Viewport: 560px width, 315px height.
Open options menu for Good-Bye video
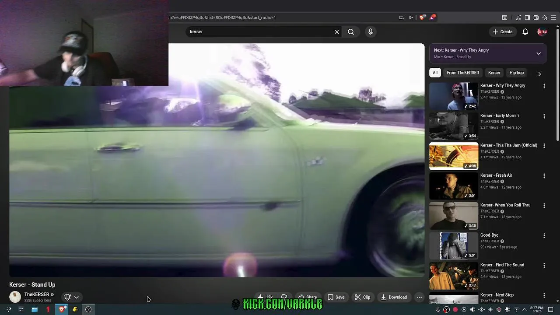pyautogui.click(x=544, y=235)
